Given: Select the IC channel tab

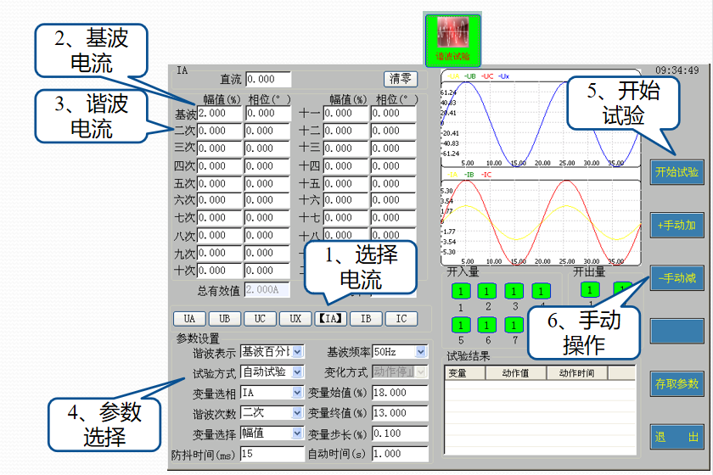Looking at the screenshot, I should pyautogui.click(x=401, y=319).
